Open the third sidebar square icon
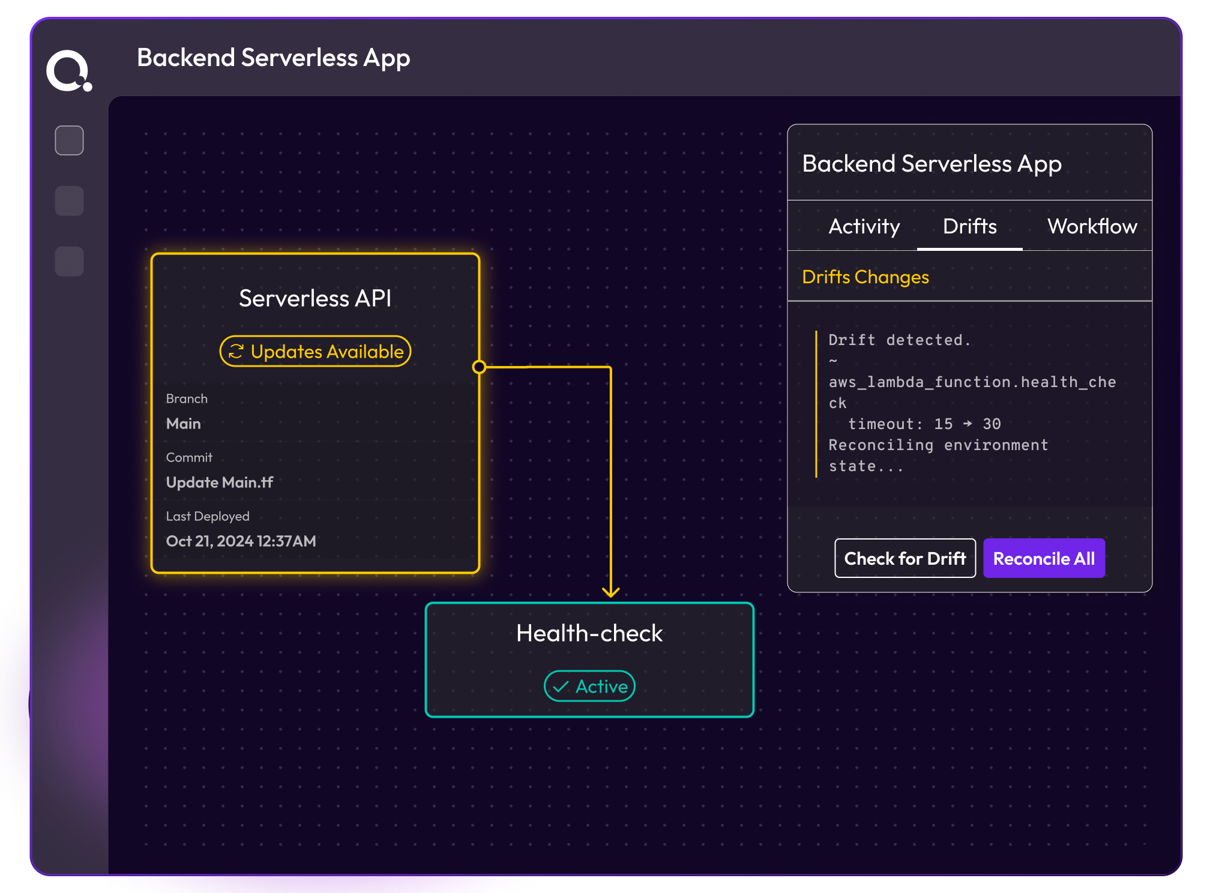The image size is (1210, 893). (x=69, y=261)
